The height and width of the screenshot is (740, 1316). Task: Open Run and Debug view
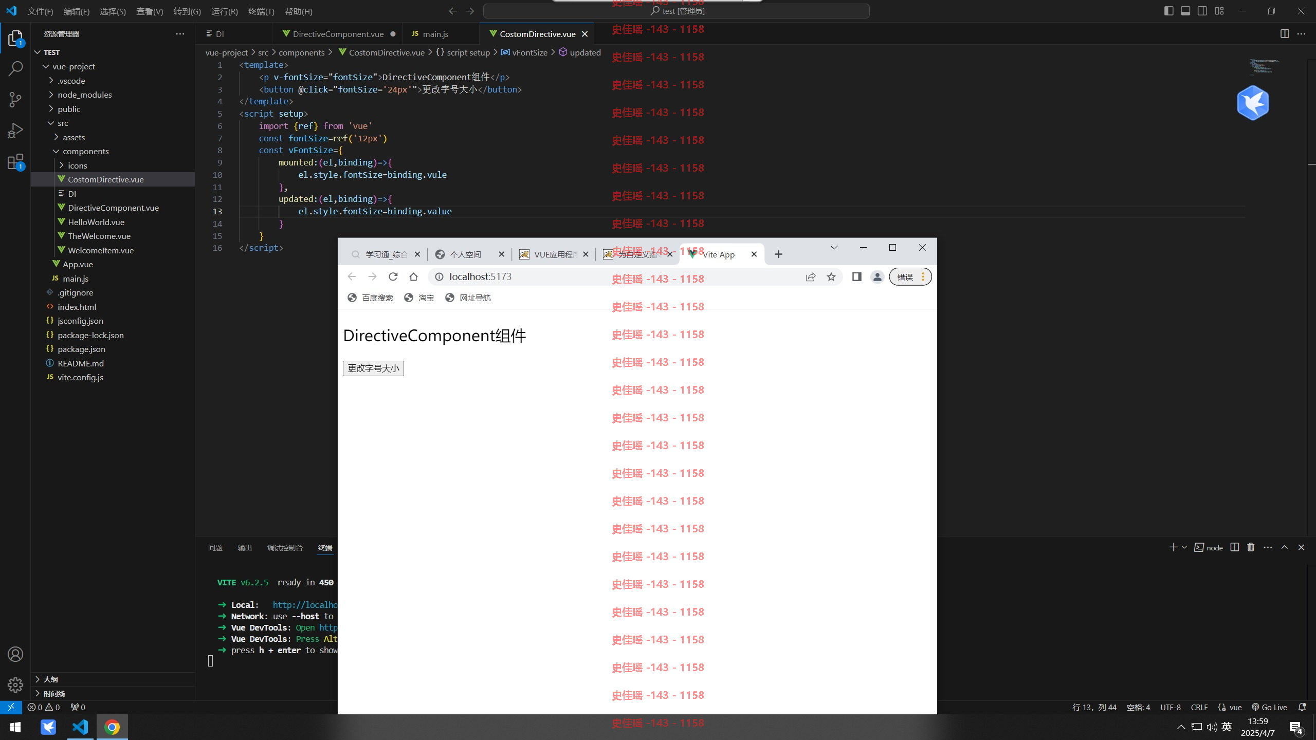point(15,131)
